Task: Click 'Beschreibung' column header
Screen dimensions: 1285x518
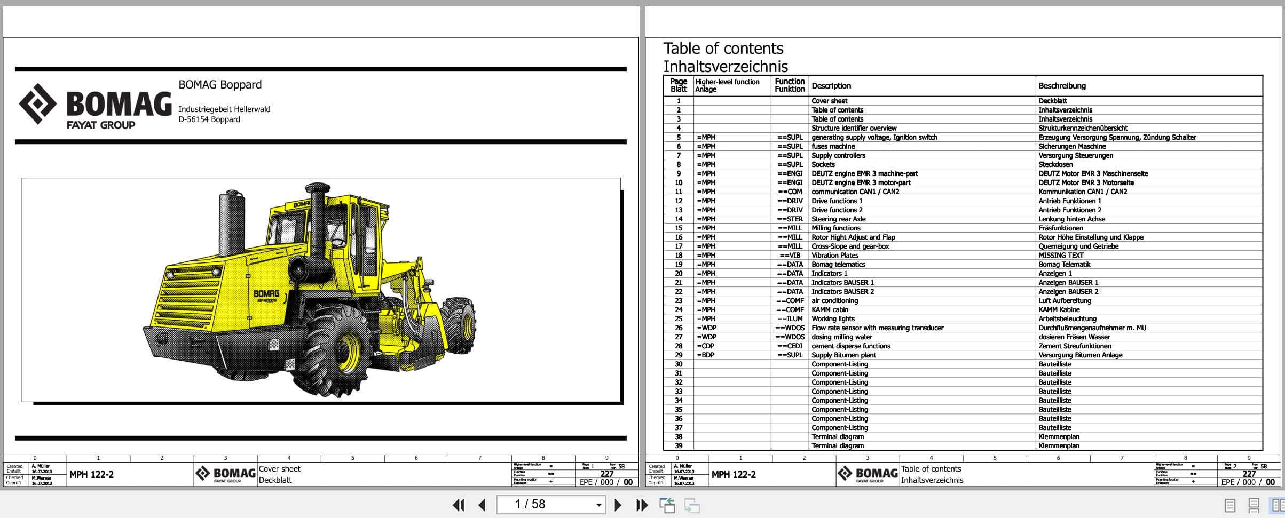Action: click(1062, 85)
